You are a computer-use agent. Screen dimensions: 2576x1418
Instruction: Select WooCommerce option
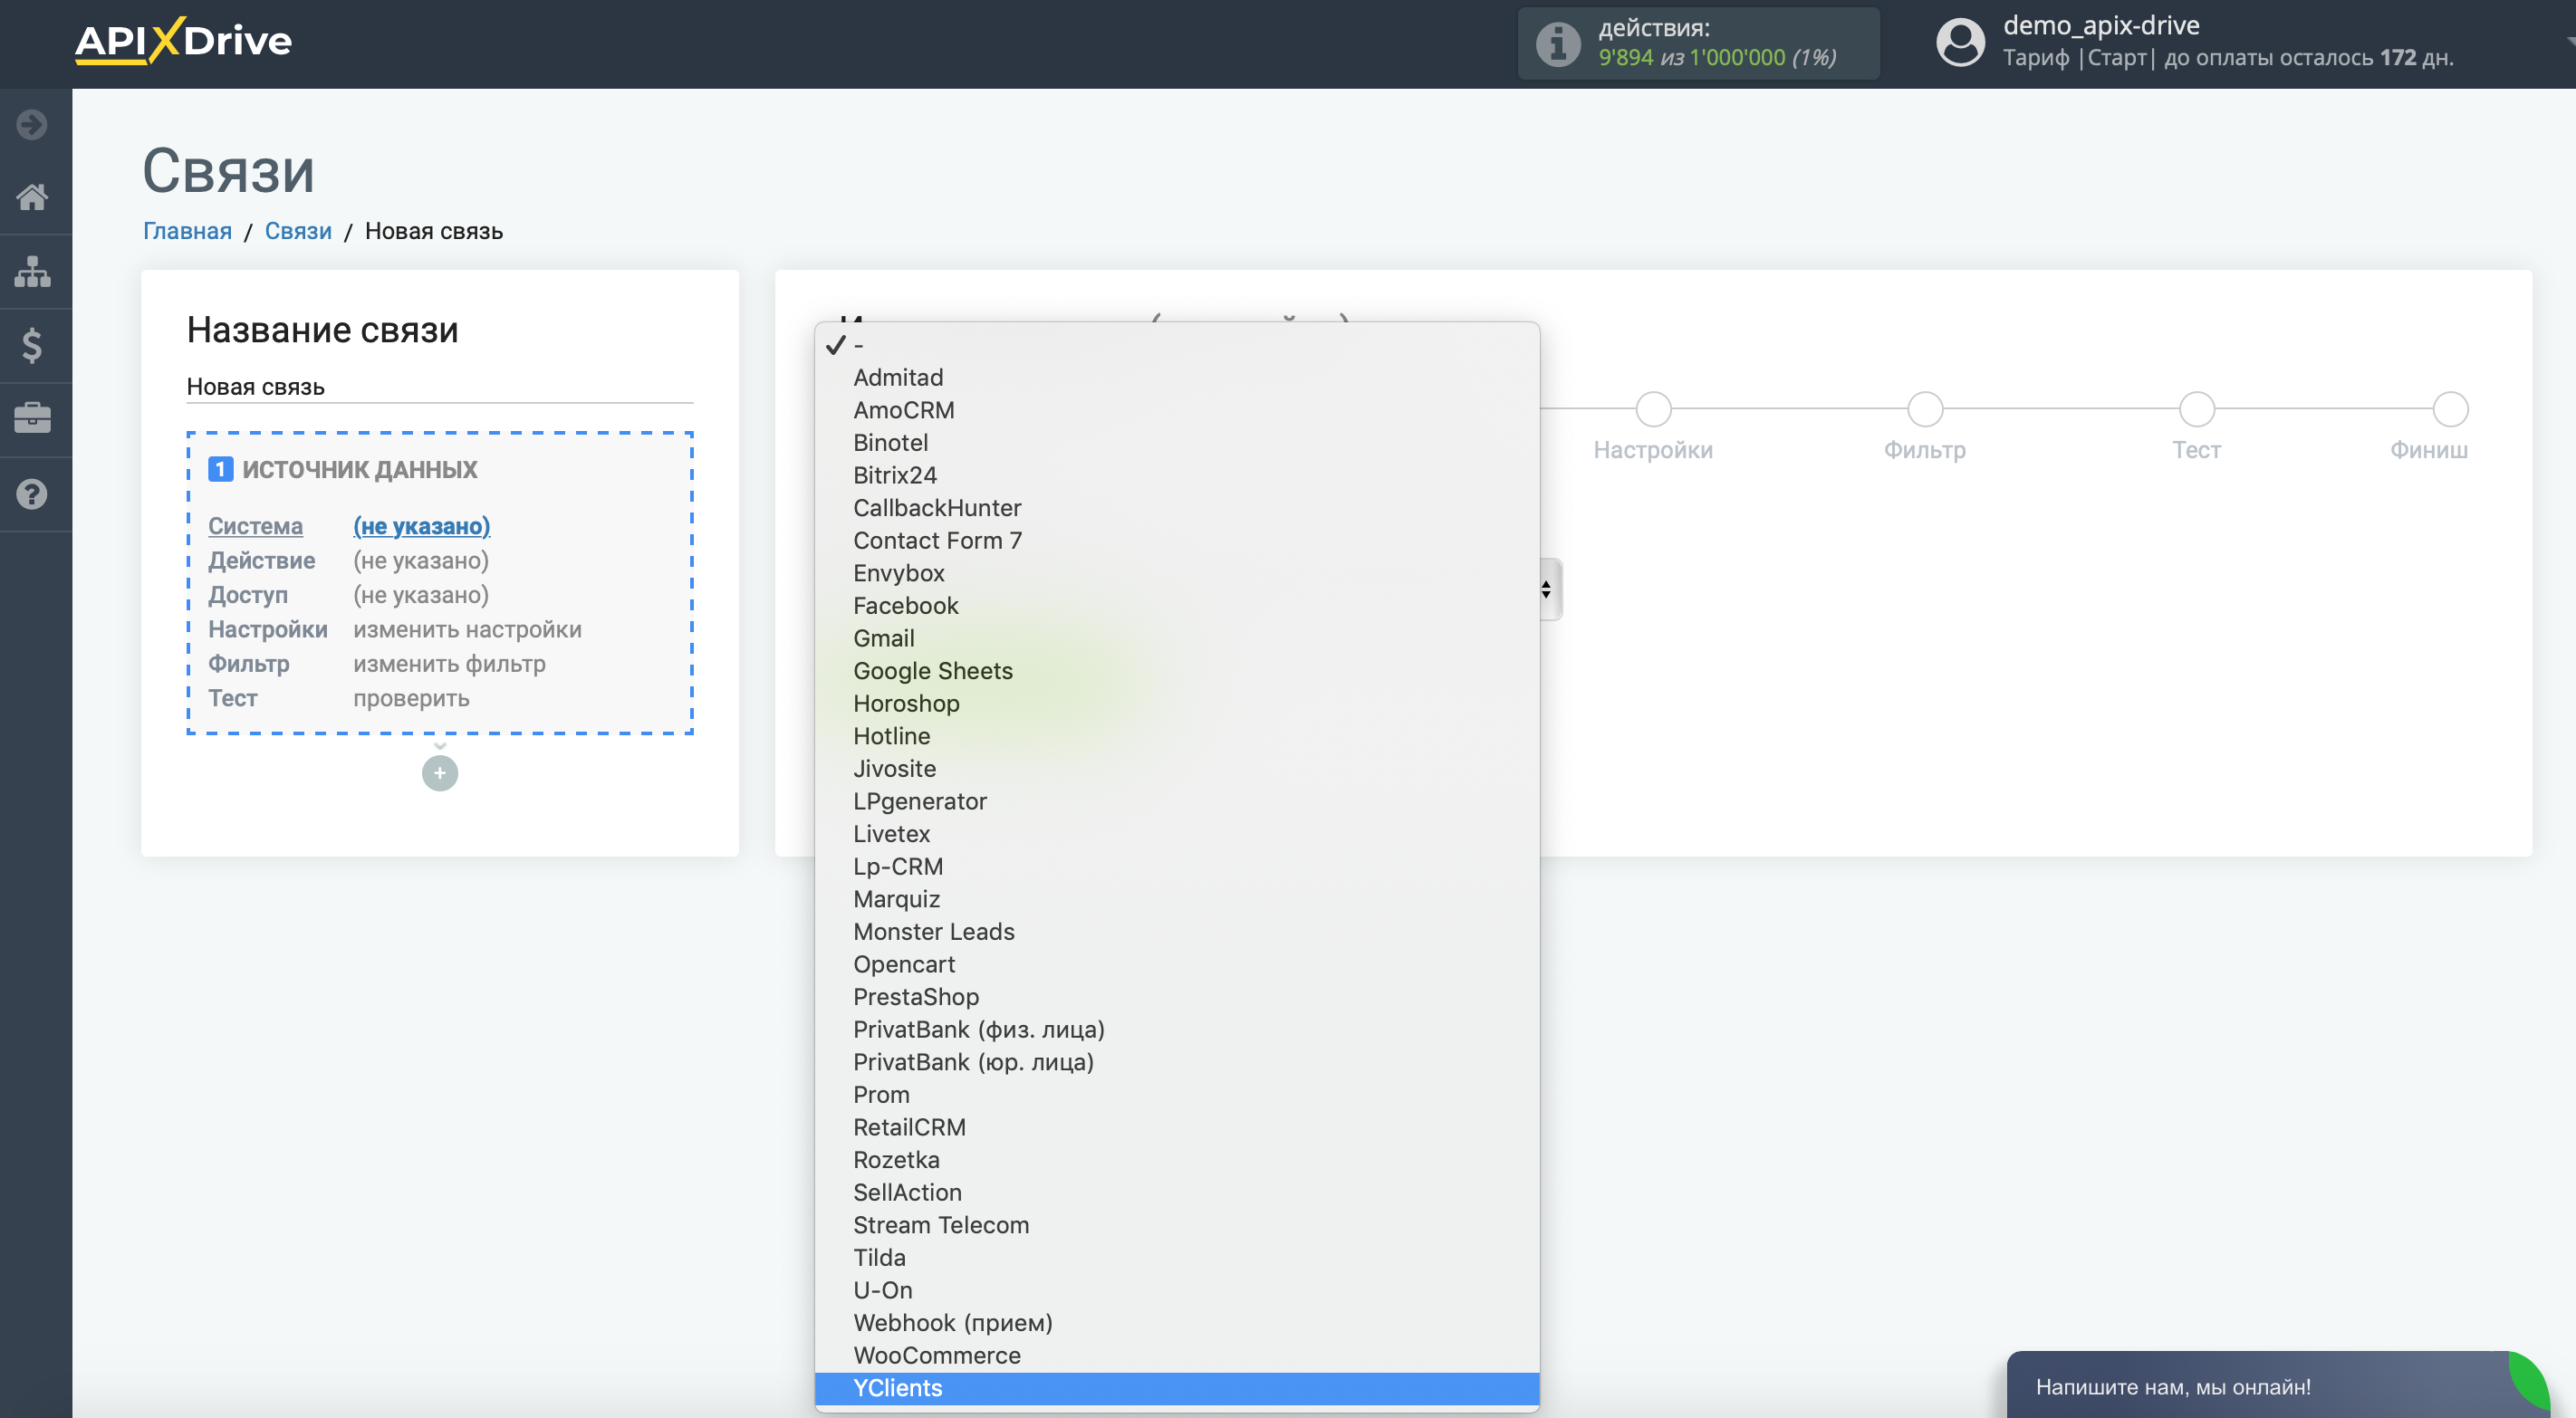[x=1177, y=1356]
